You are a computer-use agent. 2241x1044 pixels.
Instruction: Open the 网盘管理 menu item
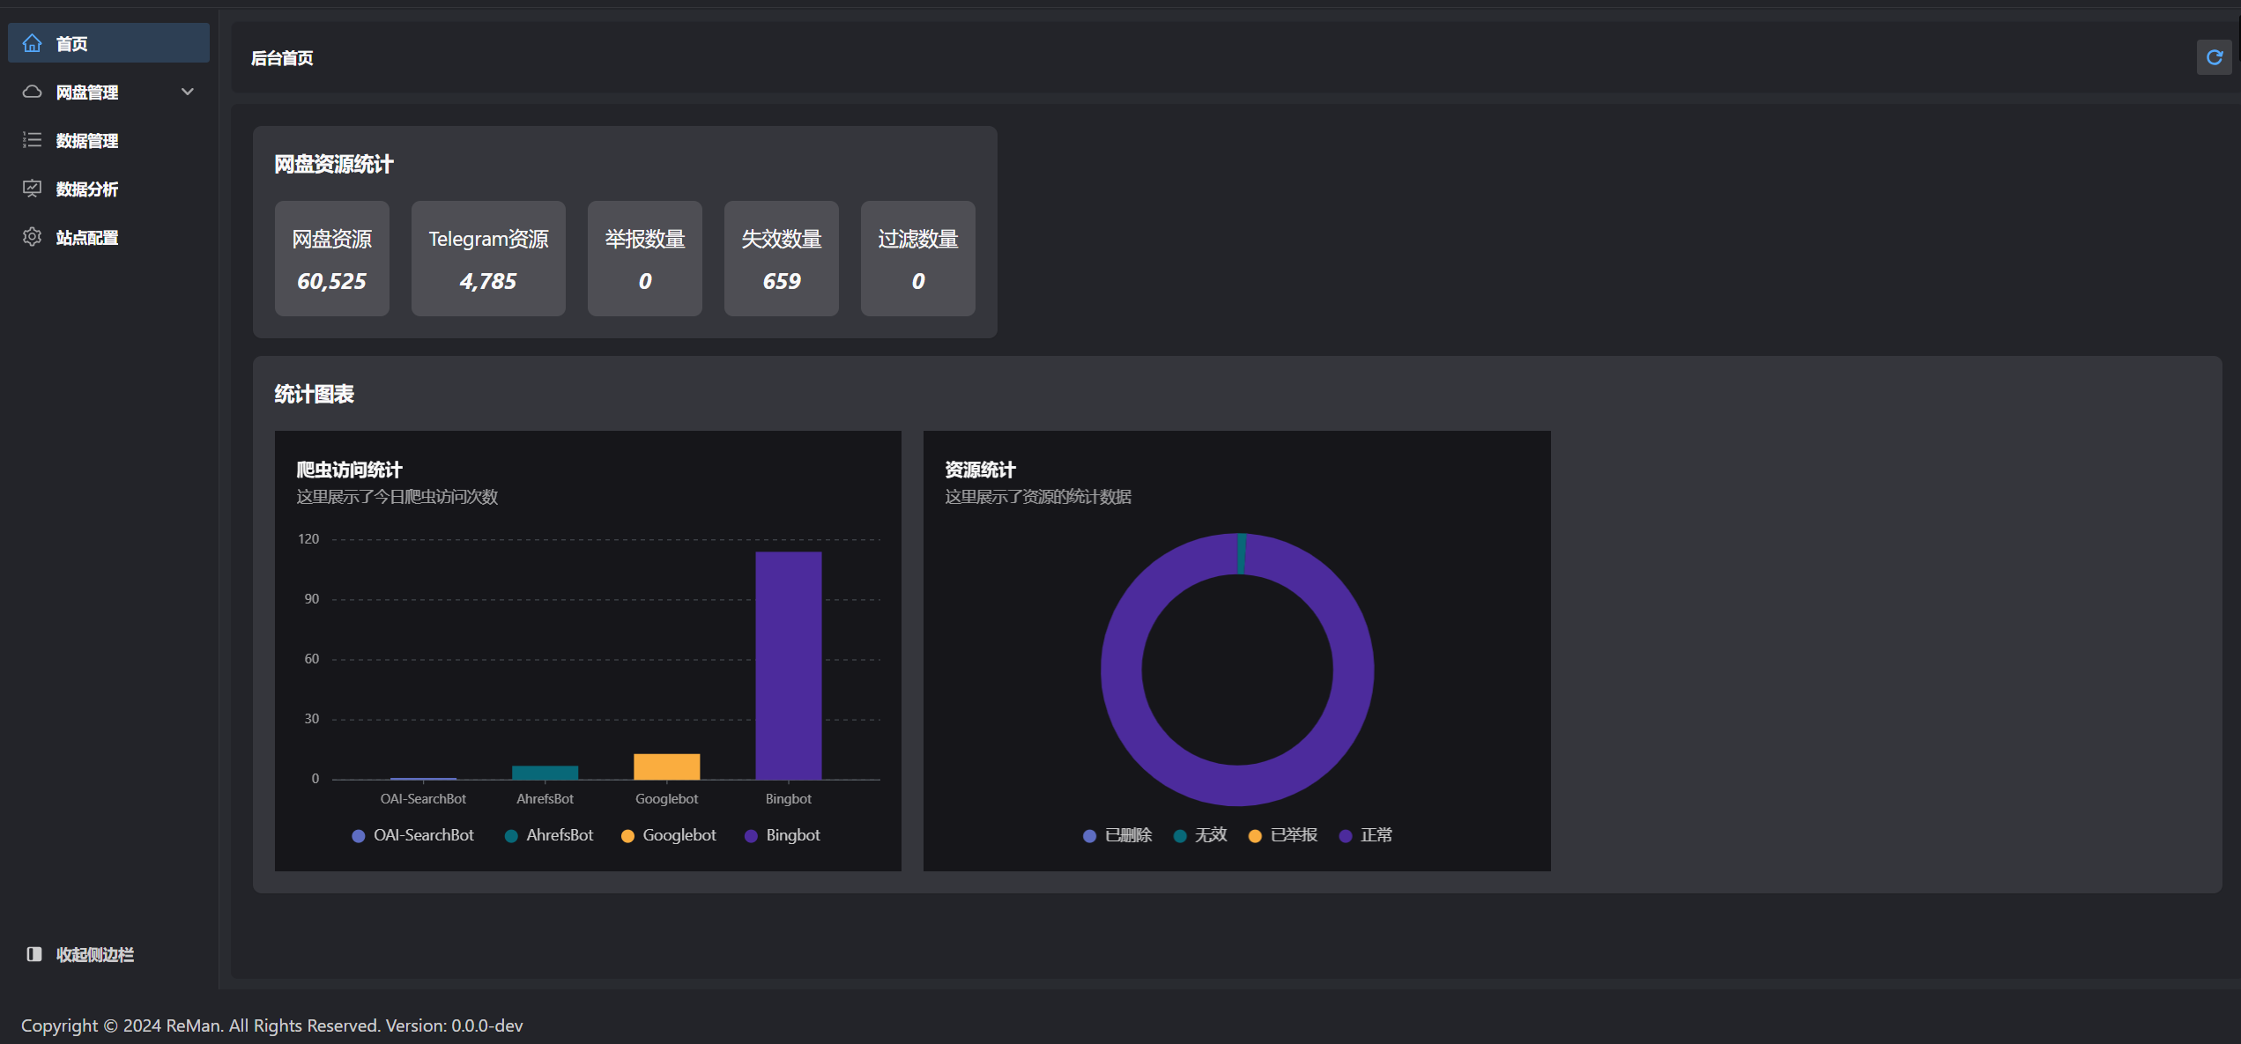(x=108, y=92)
